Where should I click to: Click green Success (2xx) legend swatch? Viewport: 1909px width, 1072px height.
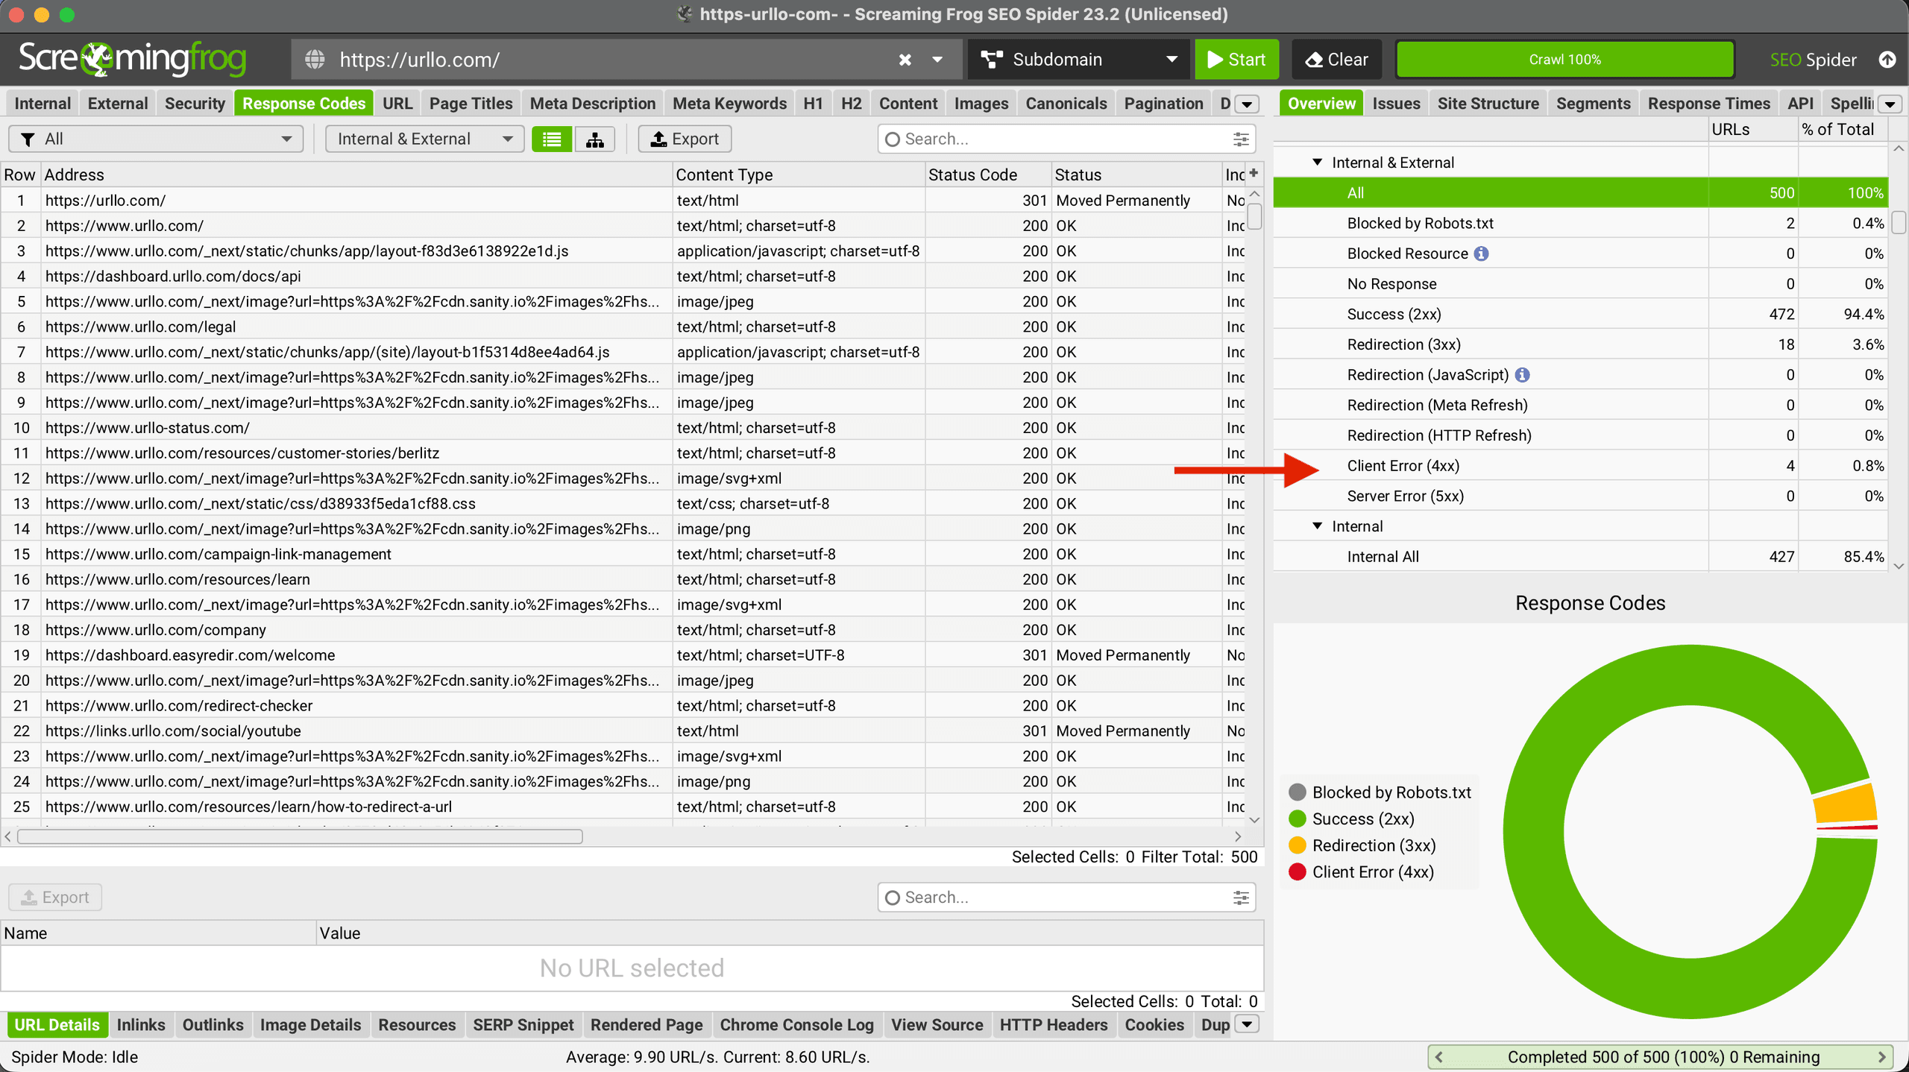pos(1298,819)
